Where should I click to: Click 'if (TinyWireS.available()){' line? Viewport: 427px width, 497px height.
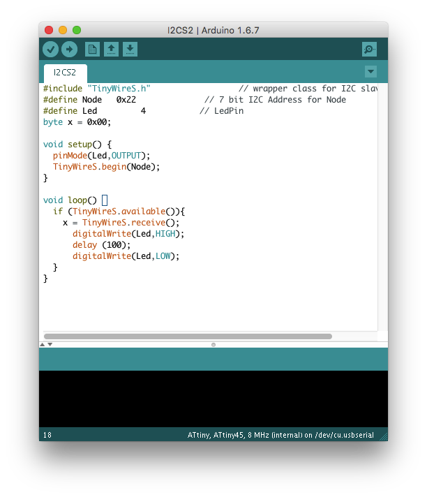tap(119, 212)
